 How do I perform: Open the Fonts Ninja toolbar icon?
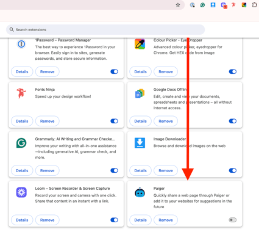click(x=233, y=5)
